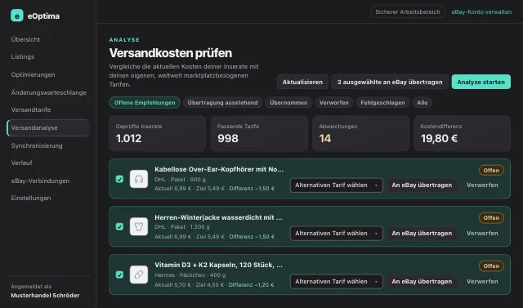Uncheck the Herren-Winterjacke checkbox
This screenshot has width=523, height=308.
(x=119, y=226)
